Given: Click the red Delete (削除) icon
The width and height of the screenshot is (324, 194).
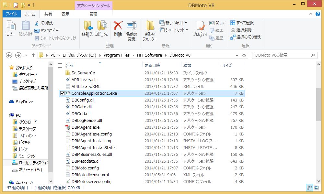Looking at the screenshot, I should [x=118, y=25].
